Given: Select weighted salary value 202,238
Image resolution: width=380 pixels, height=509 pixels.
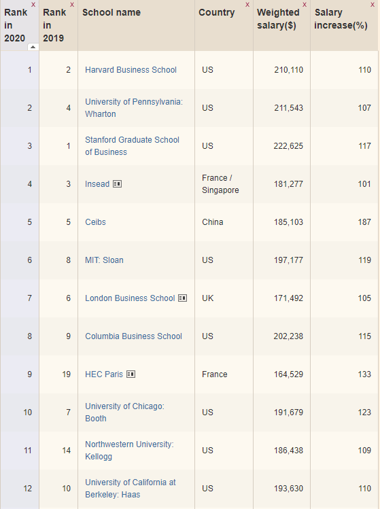Looking at the screenshot, I should pyautogui.click(x=288, y=336).
